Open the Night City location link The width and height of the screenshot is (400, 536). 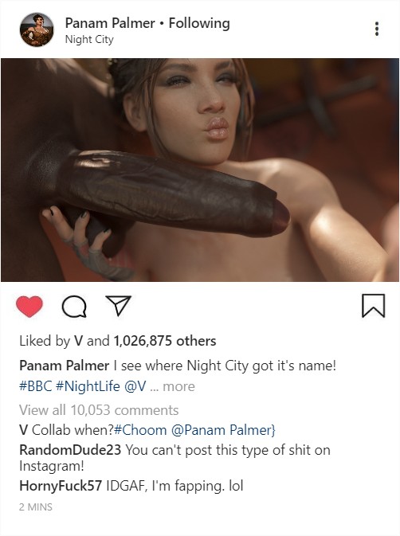(89, 40)
